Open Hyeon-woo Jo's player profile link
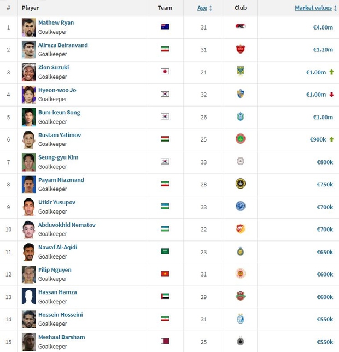The image size is (339, 352). (x=57, y=90)
